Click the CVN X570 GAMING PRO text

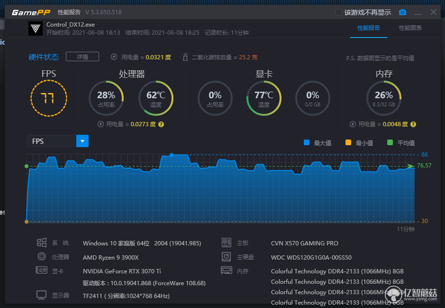pyautogui.click(x=304, y=243)
